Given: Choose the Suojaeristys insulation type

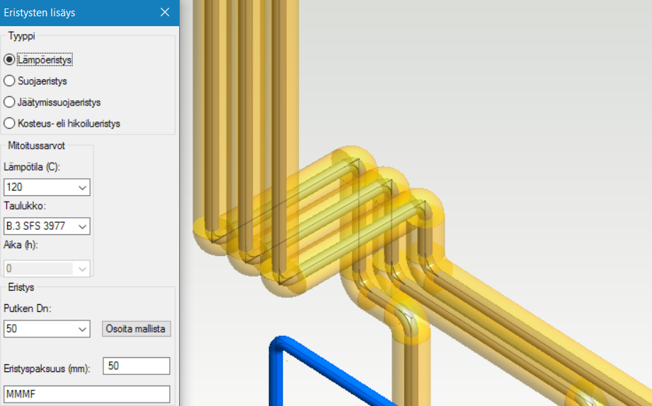Looking at the screenshot, I should coord(9,81).
